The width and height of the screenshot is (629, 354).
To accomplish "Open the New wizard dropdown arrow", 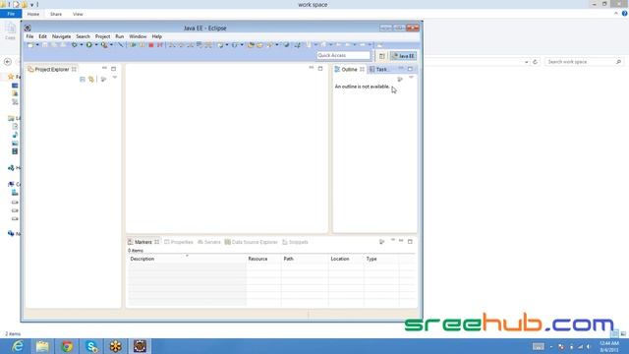I will click(37, 45).
